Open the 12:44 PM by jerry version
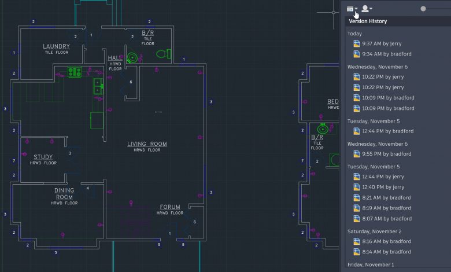The width and height of the screenshot is (451, 272). 383,177
